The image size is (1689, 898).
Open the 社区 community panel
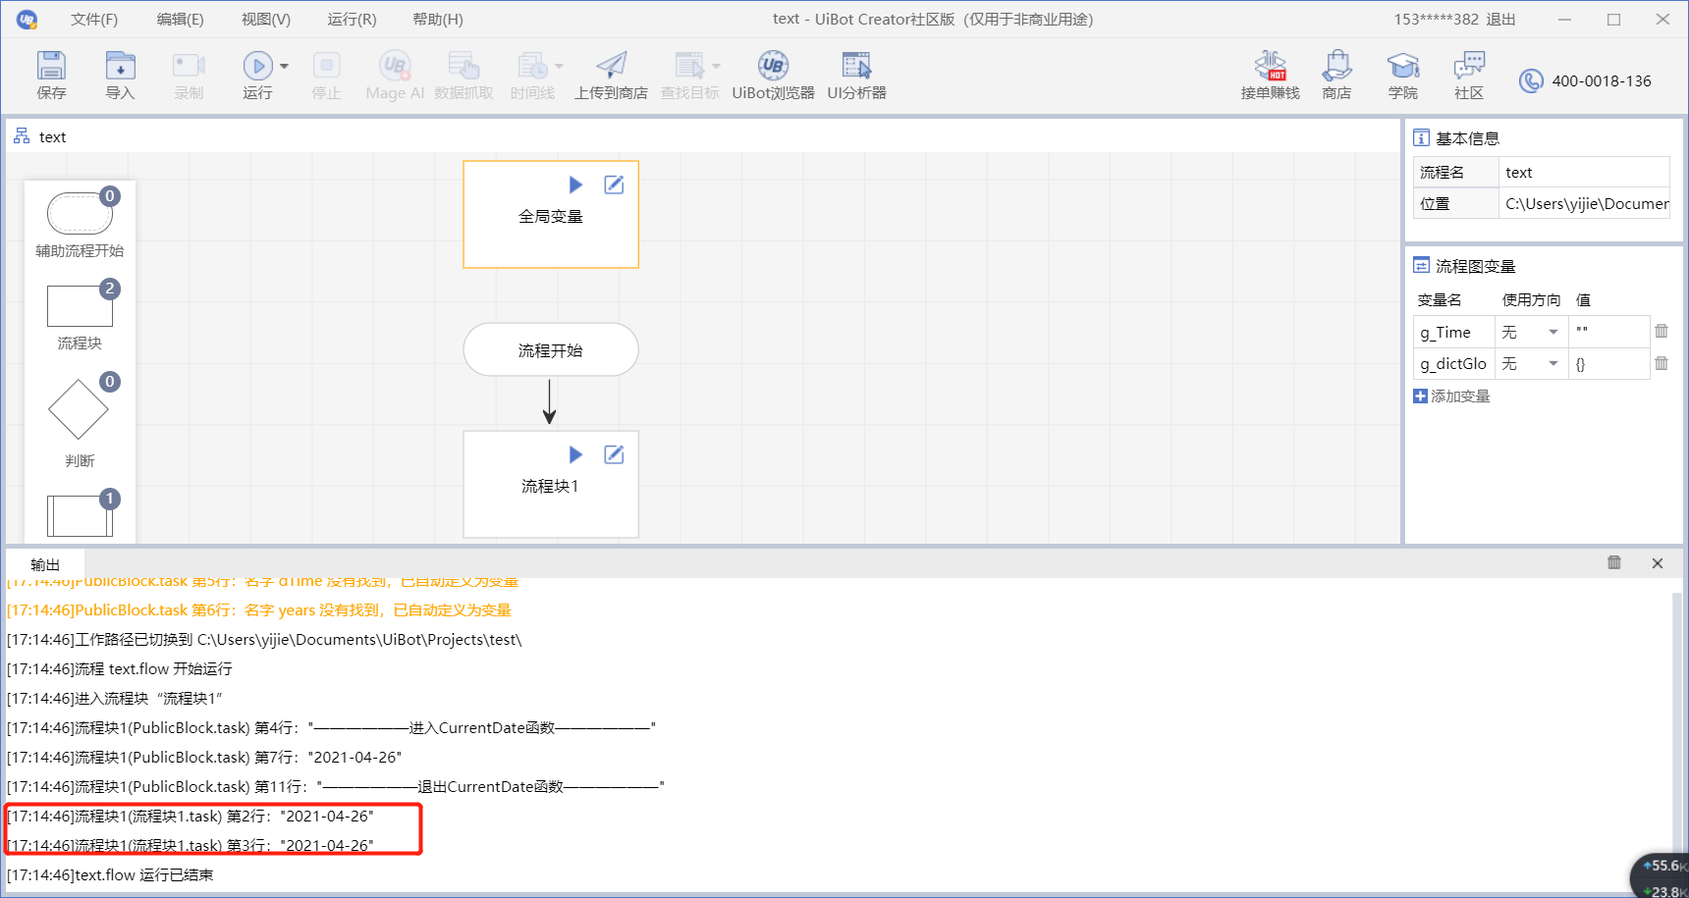tap(1469, 74)
